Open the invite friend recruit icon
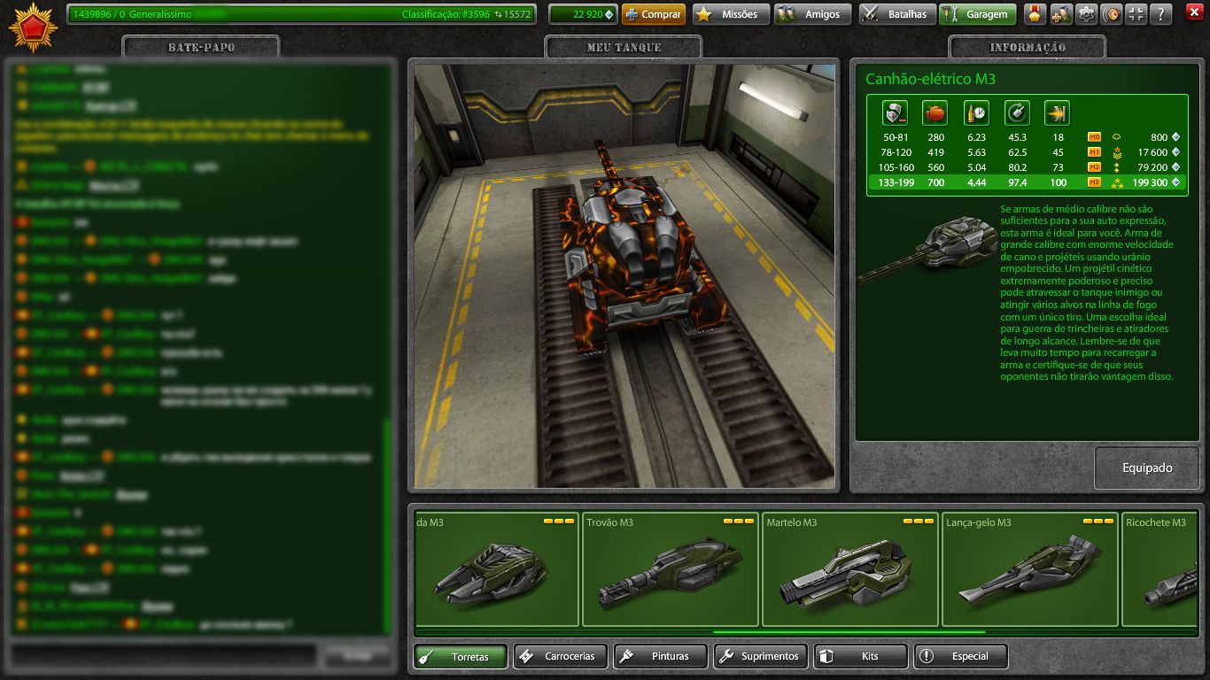Viewport: 1210px width, 680px height. (x=1060, y=14)
